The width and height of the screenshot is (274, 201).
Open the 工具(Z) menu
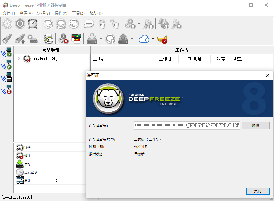(x=78, y=13)
